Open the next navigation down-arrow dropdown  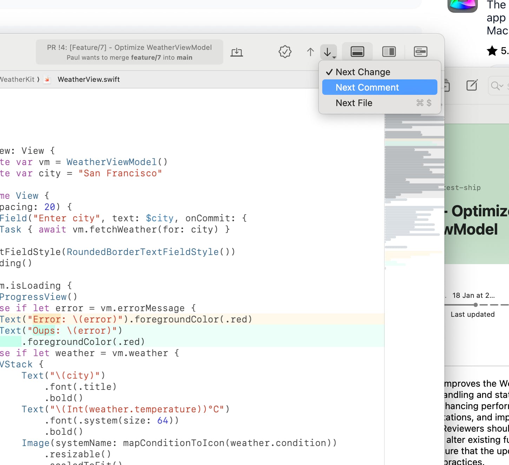(329, 52)
